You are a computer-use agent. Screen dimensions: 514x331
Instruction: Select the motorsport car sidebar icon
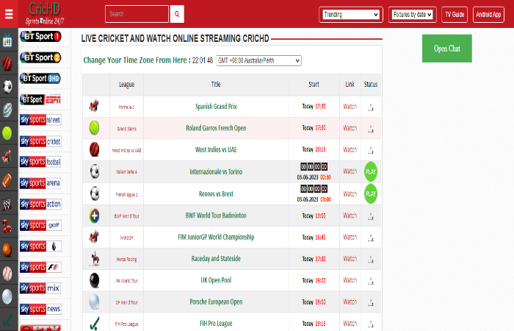click(7, 157)
